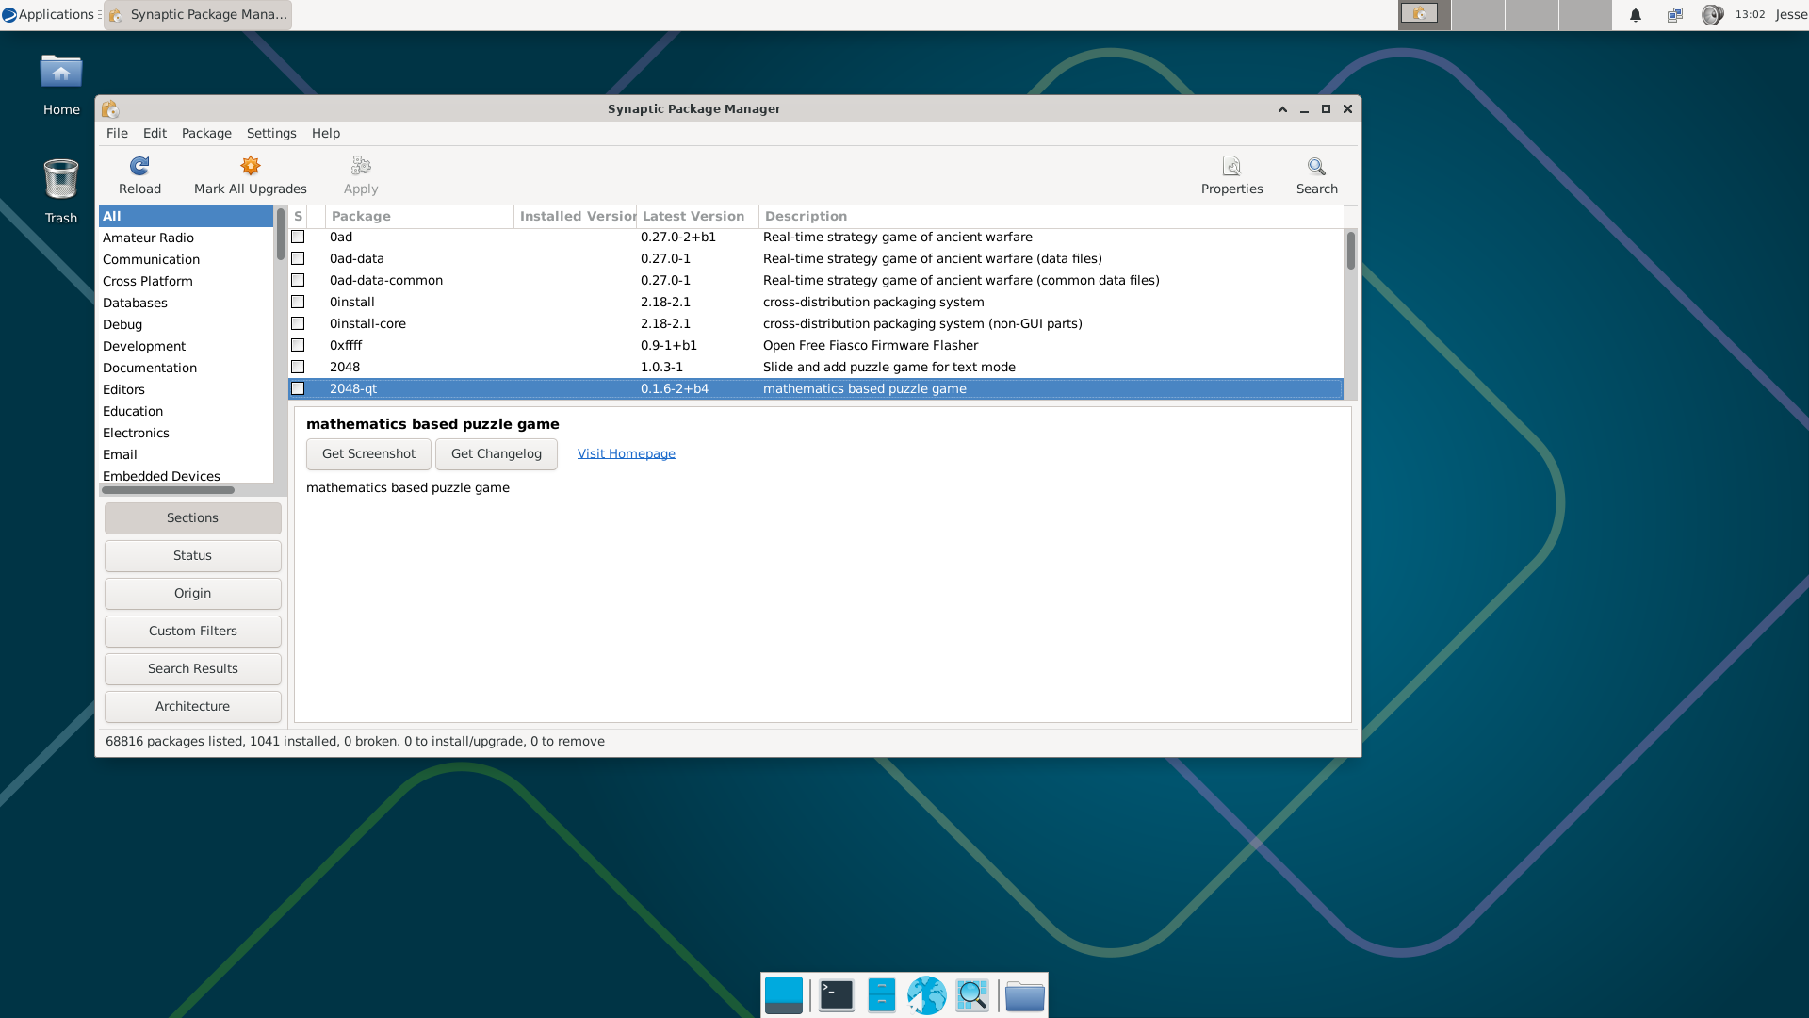
Task: Click Get Screenshot button
Action: pyautogui.click(x=368, y=453)
